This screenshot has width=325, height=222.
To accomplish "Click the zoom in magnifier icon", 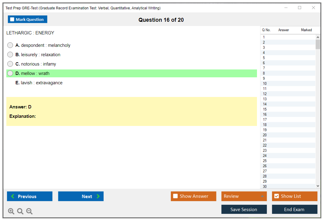I will click(11, 211).
